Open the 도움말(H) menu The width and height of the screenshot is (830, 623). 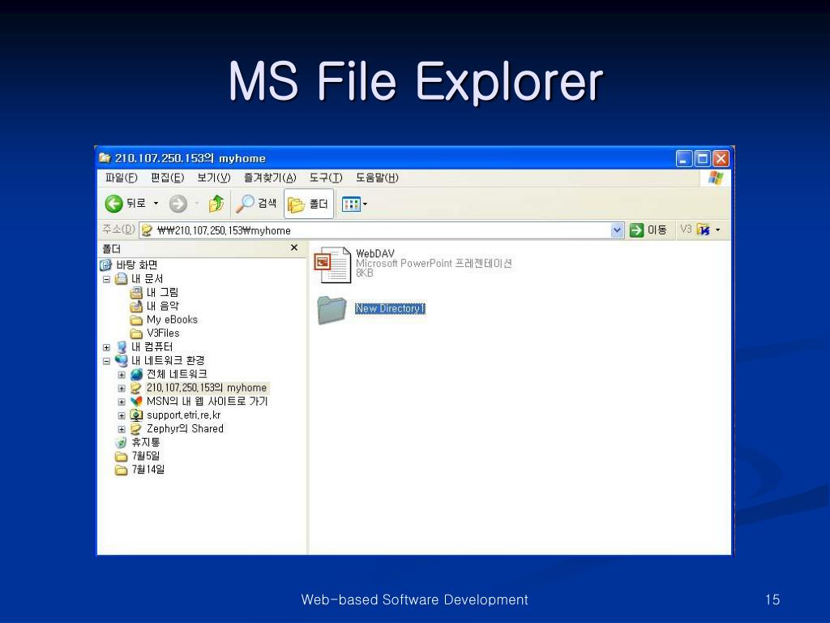[x=377, y=178]
